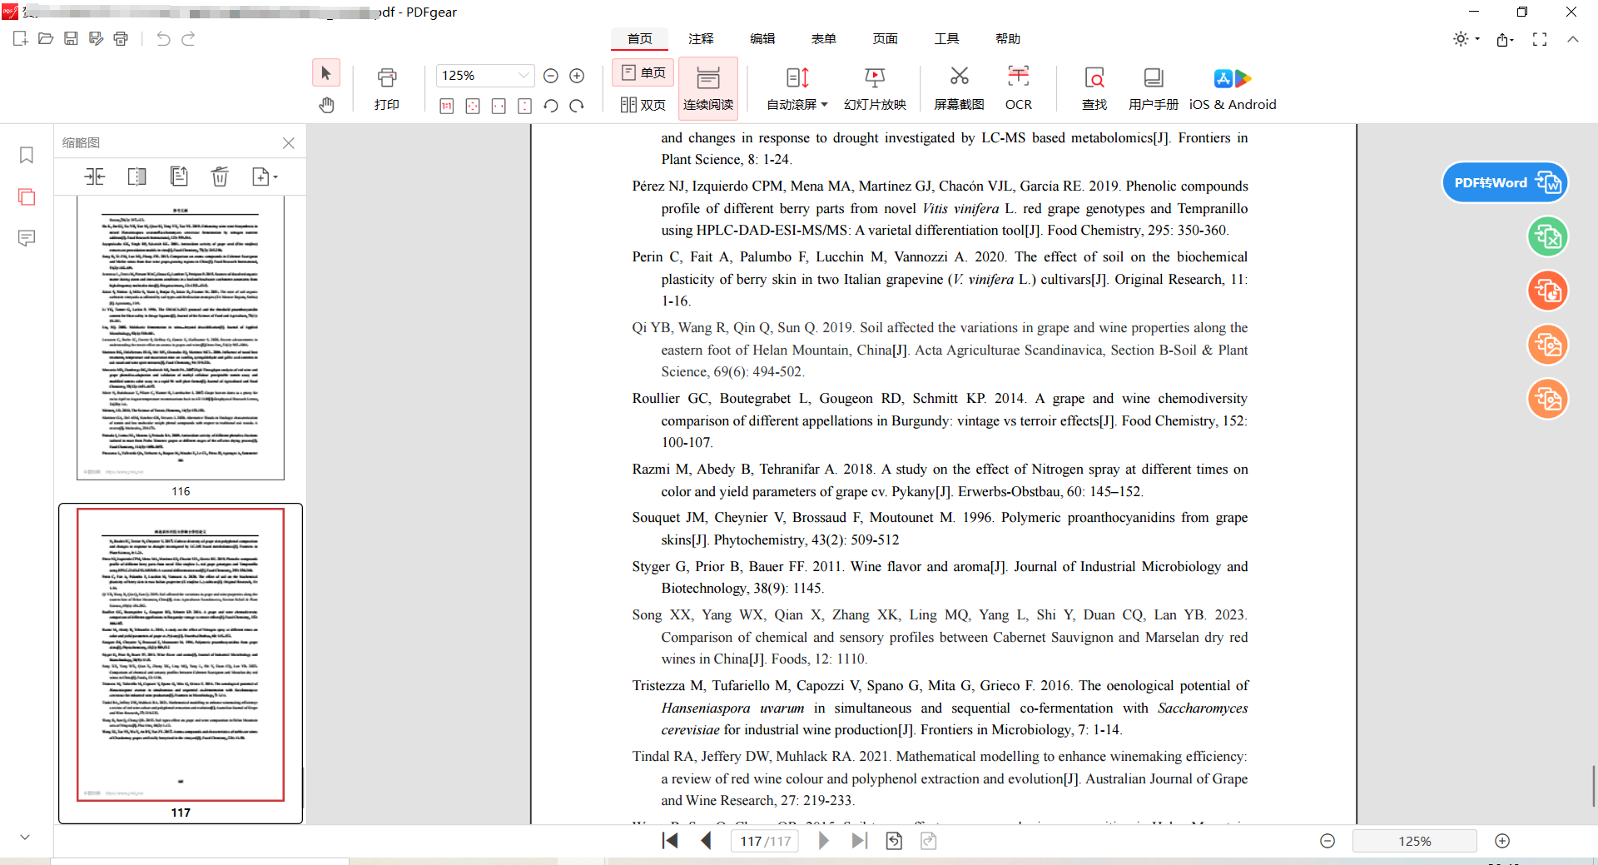Delete page using thumbnail trash icon
The width and height of the screenshot is (1598, 865).
tap(220, 176)
